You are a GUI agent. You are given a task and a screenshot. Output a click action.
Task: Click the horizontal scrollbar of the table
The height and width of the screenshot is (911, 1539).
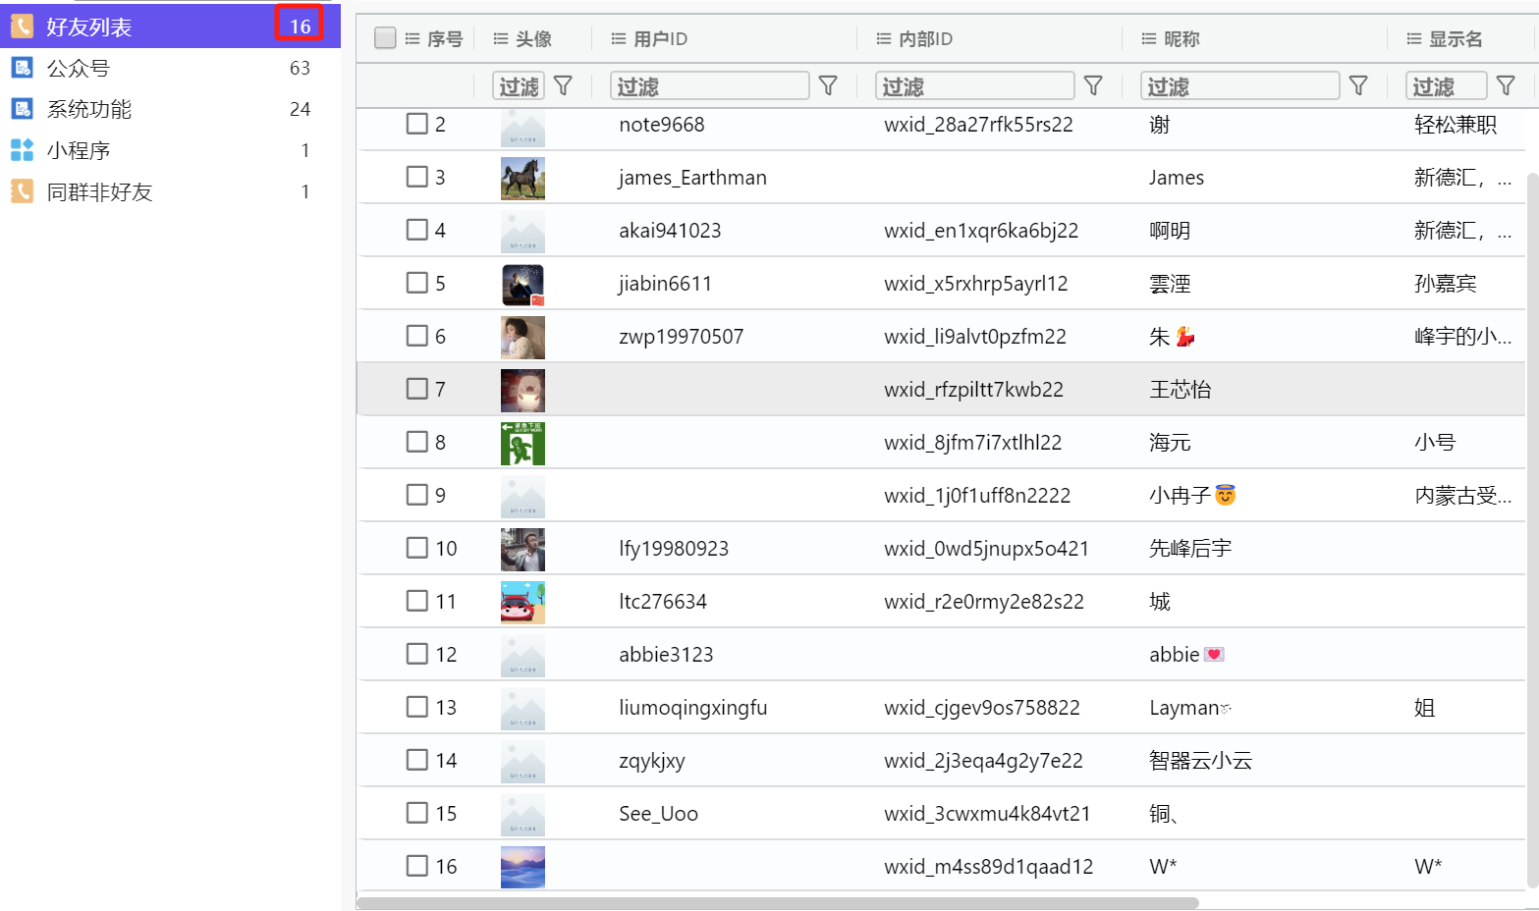pyautogui.click(x=778, y=903)
